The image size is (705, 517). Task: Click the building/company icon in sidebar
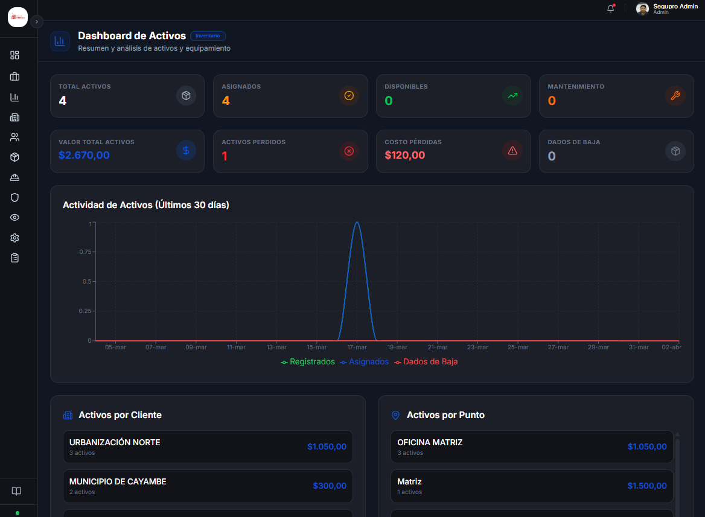pyautogui.click(x=14, y=117)
